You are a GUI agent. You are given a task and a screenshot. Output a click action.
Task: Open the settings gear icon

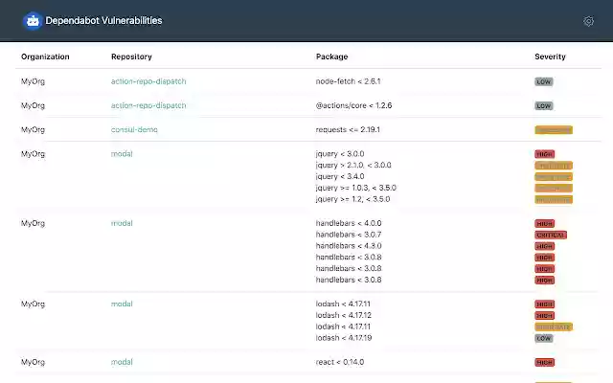click(588, 21)
